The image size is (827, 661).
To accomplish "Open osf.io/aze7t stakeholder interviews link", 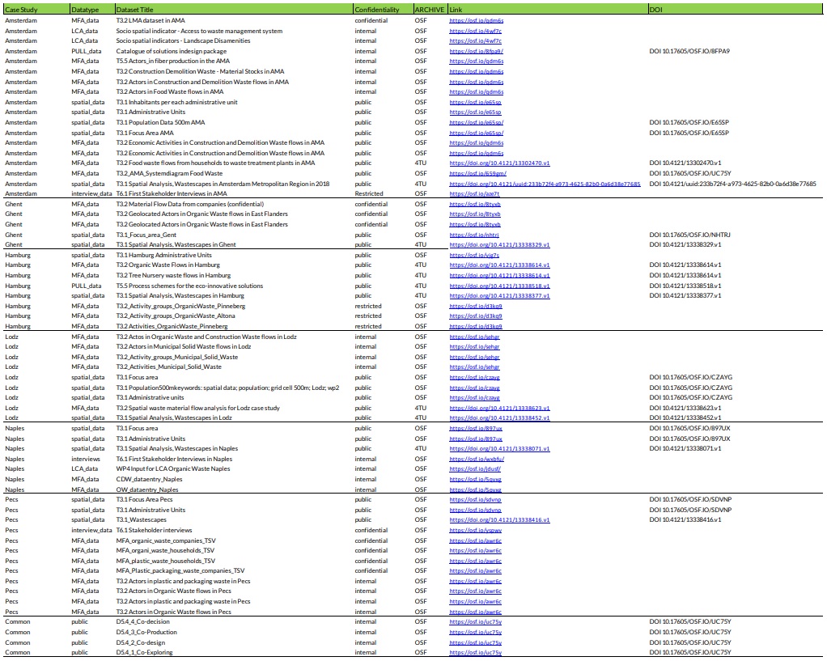I will pos(474,194).
